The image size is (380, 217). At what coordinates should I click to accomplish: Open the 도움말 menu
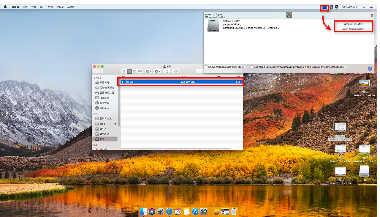tap(71, 7)
